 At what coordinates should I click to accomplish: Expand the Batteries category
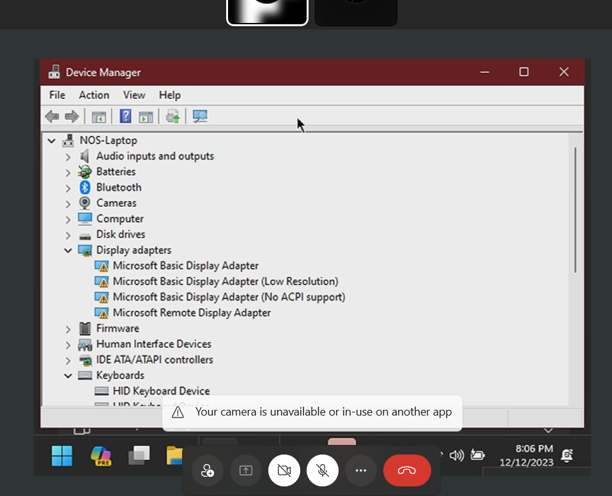tap(68, 172)
